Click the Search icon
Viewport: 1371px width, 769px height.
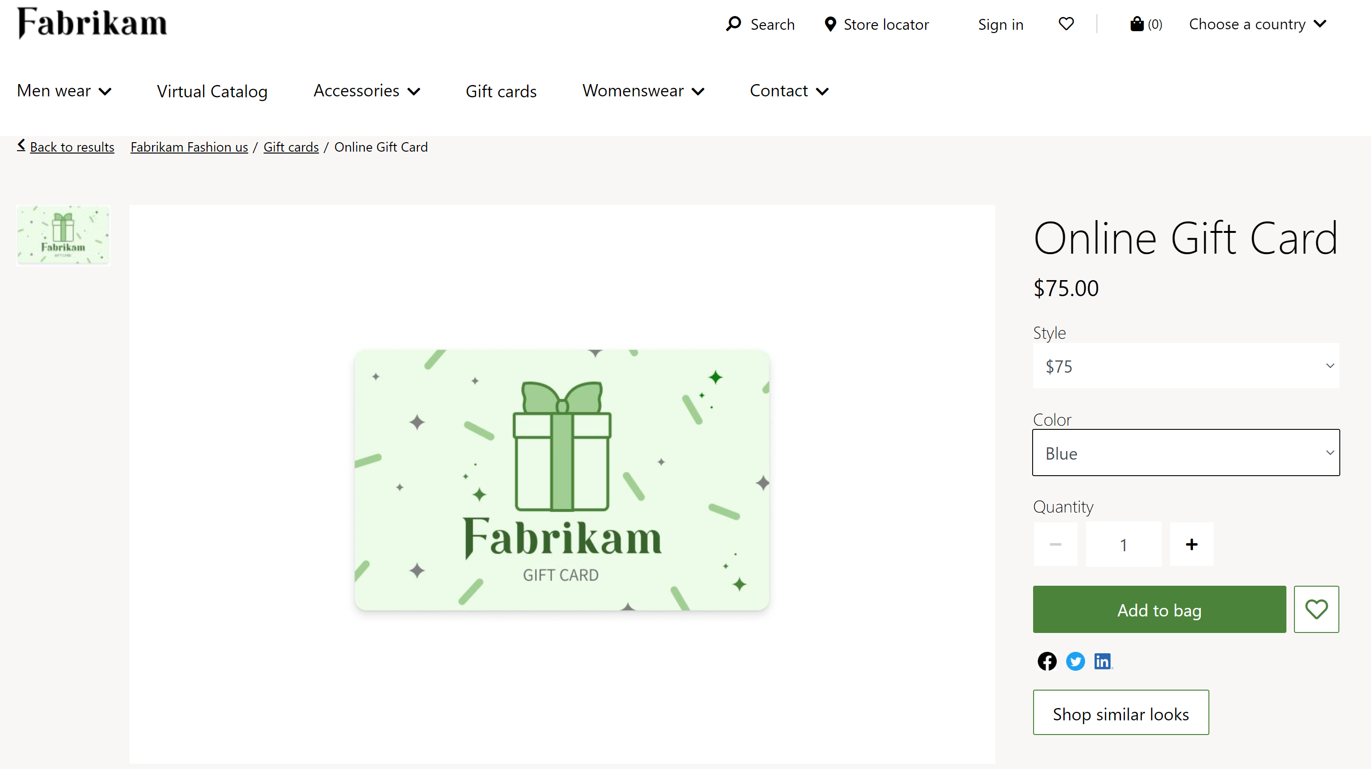[733, 24]
